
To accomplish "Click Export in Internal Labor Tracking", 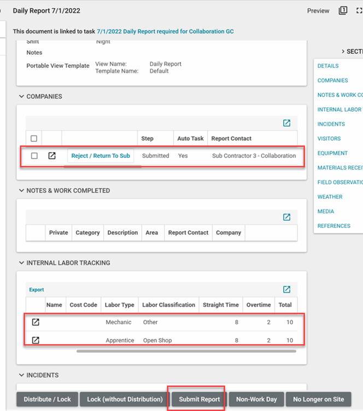I will point(37,290).
